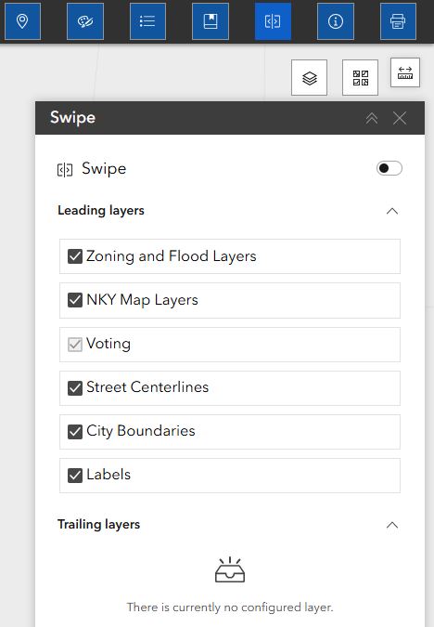Enable the Swipe toggle switch
This screenshot has width=434, height=627.
click(389, 168)
